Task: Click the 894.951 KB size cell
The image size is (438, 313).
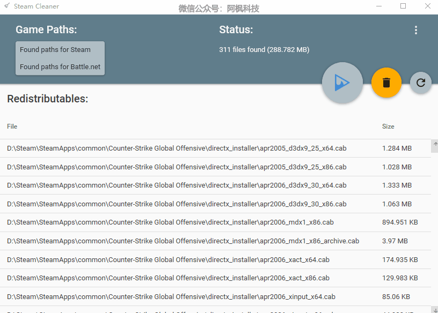Action: 400,222
